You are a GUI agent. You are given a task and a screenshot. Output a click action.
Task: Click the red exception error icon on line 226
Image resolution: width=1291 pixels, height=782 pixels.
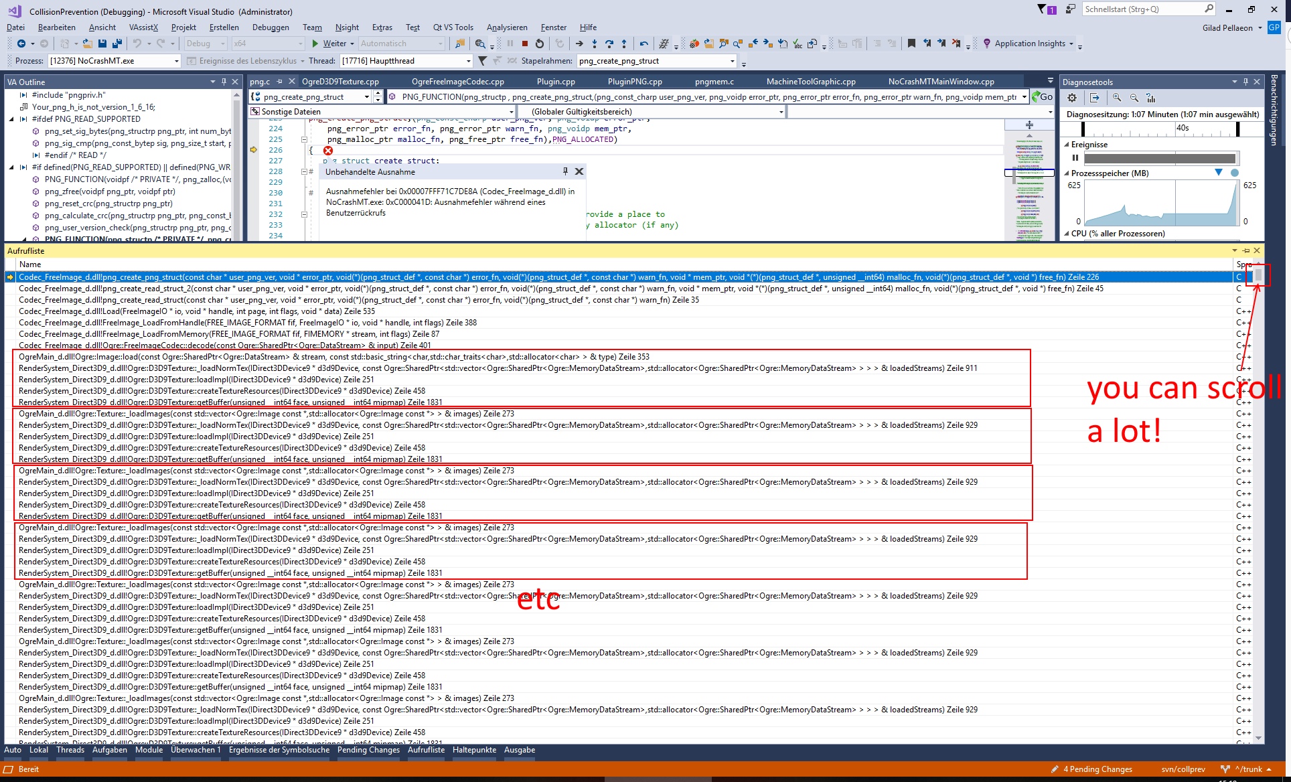click(328, 151)
